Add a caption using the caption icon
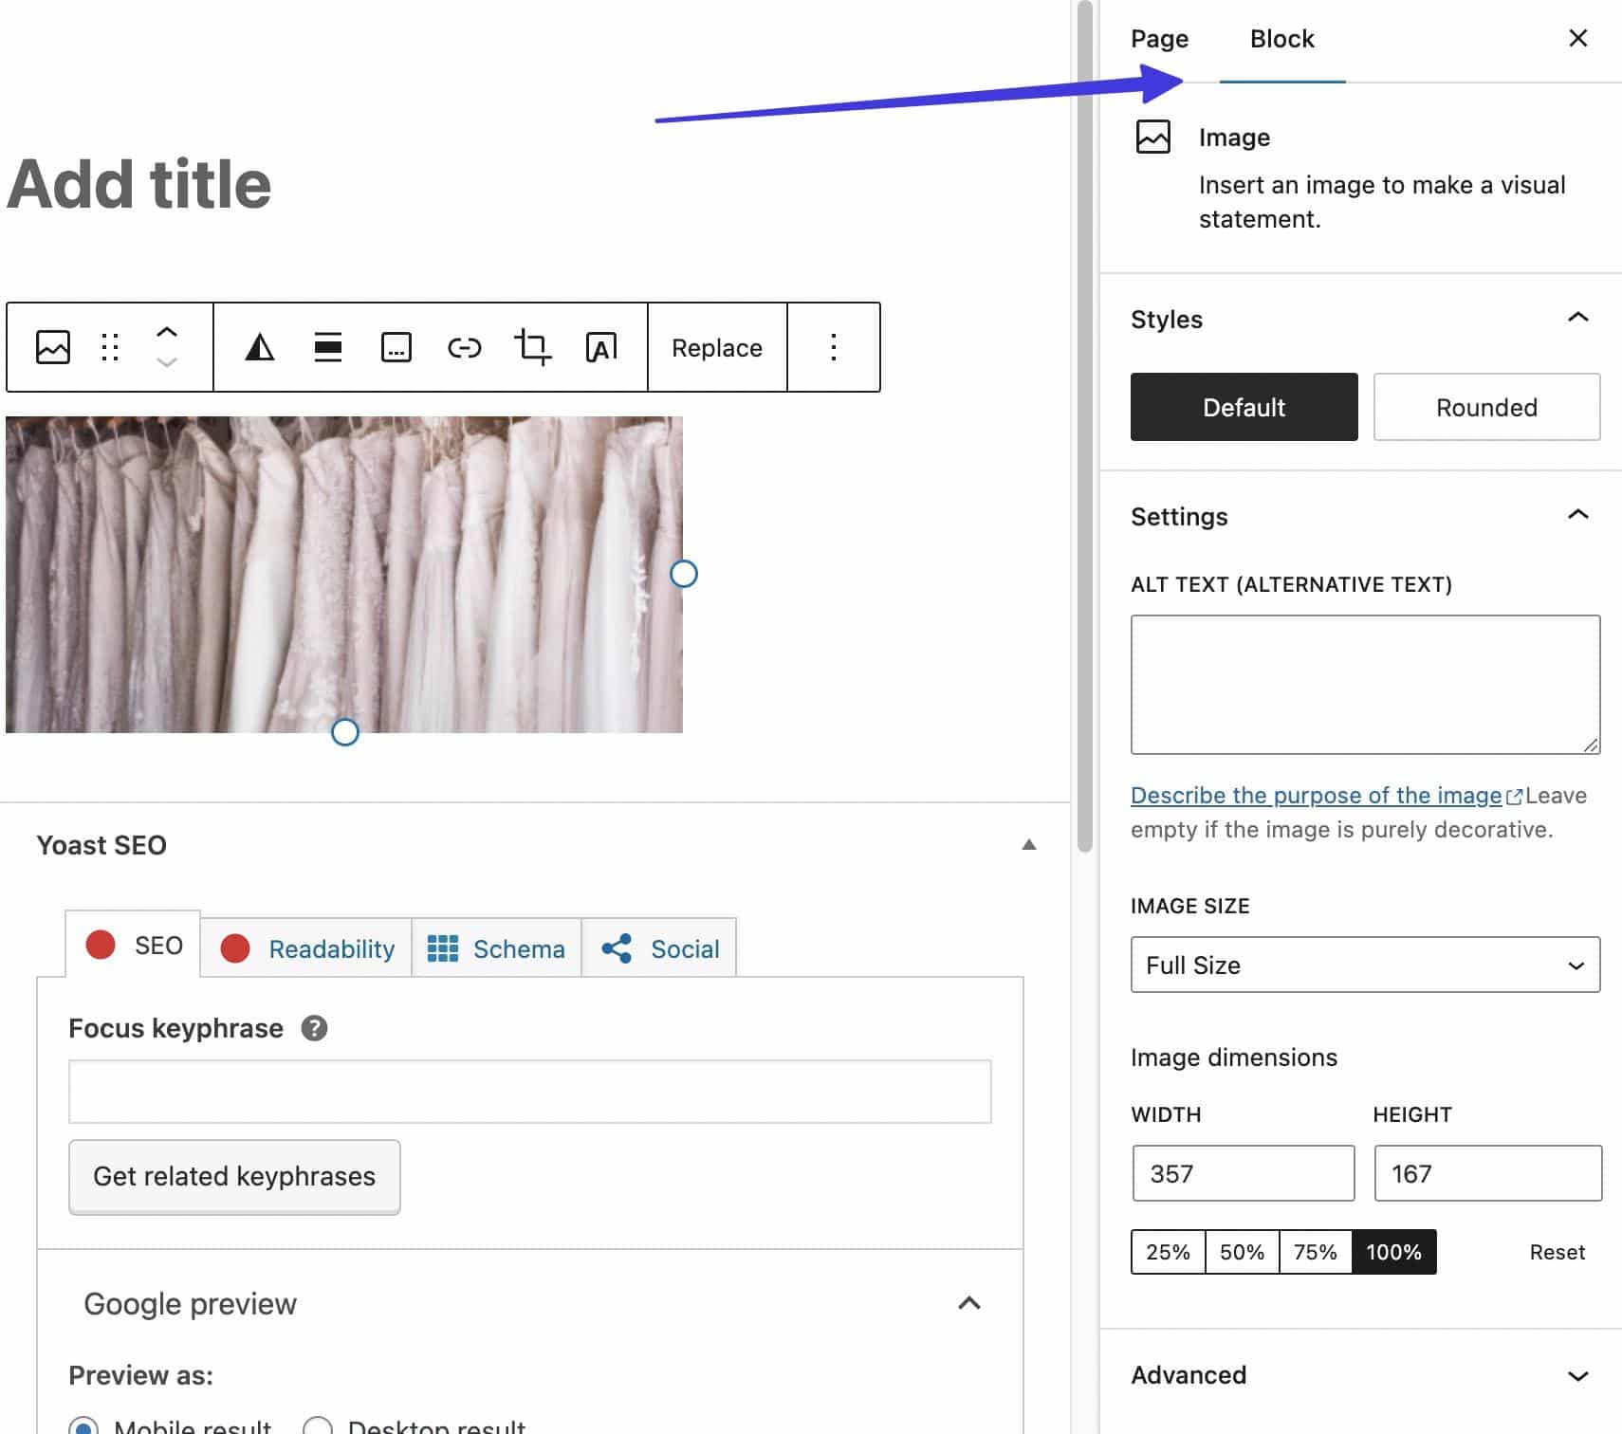 [396, 347]
